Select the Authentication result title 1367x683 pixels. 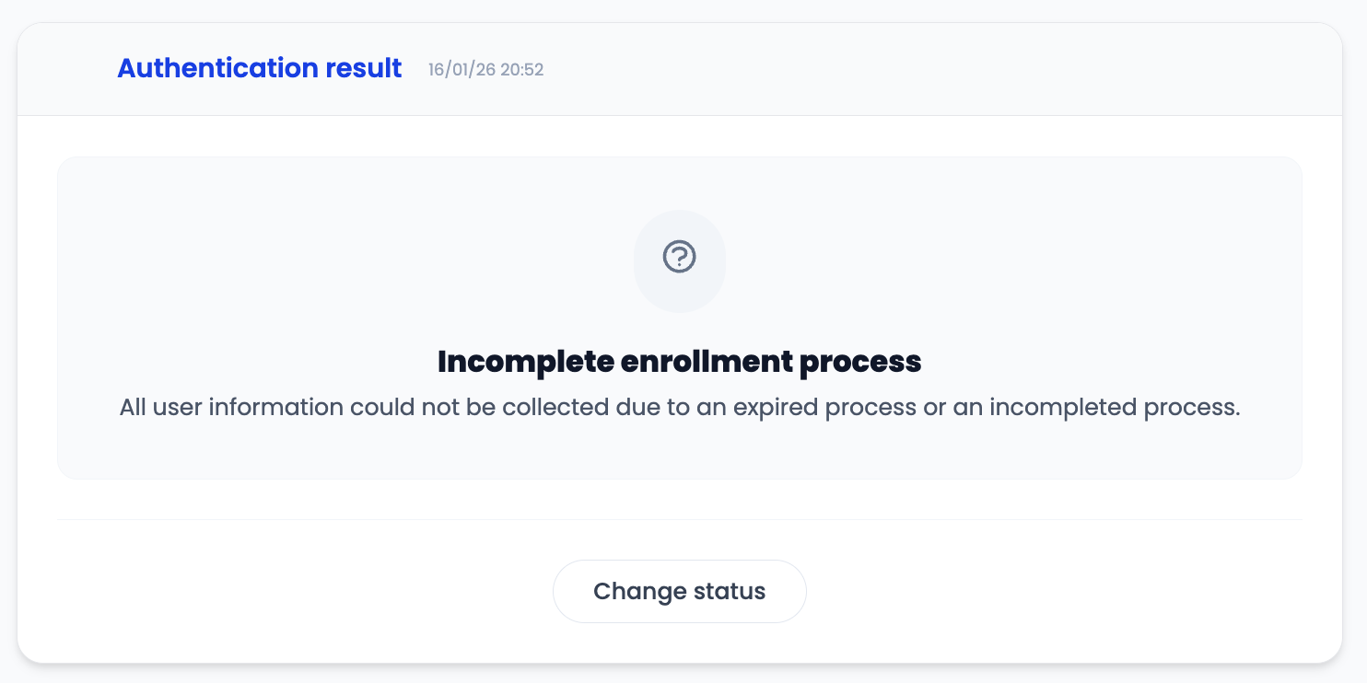[259, 68]
